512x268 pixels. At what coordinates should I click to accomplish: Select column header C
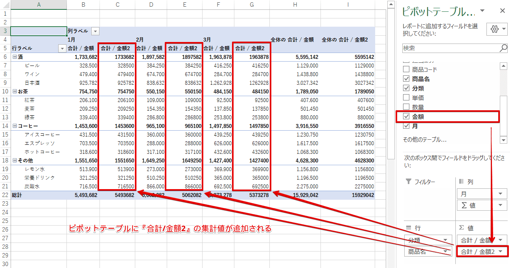click(x=117, y=5)
